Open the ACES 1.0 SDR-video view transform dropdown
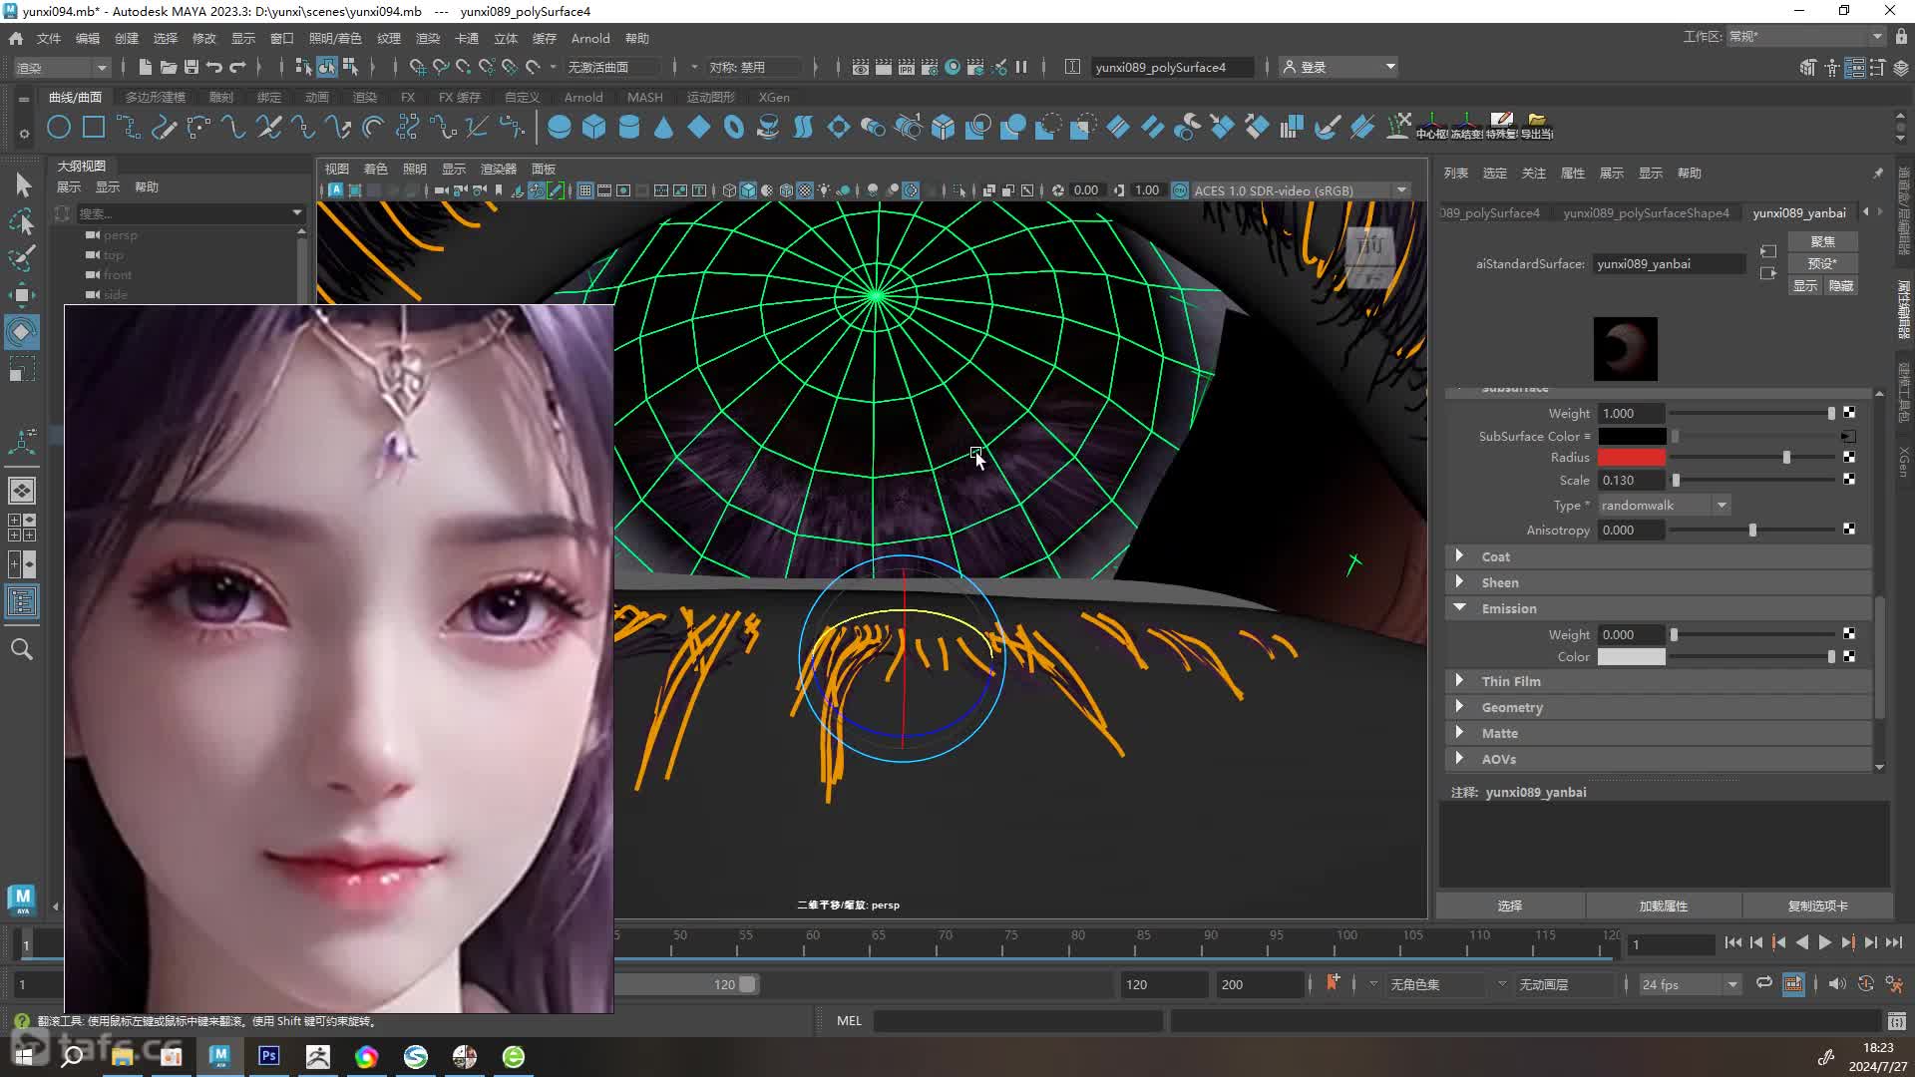Viewport: 1915px width, 1077px height. [x=1302, y=190]
